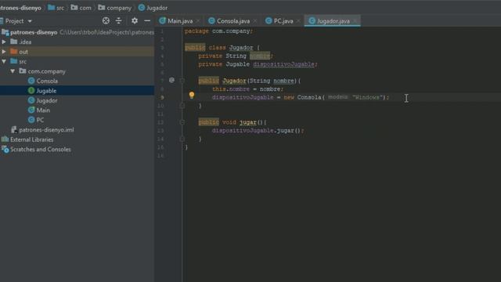Collapse the com.company package
This screenshot has height=282, width=501.
(13, 71)
